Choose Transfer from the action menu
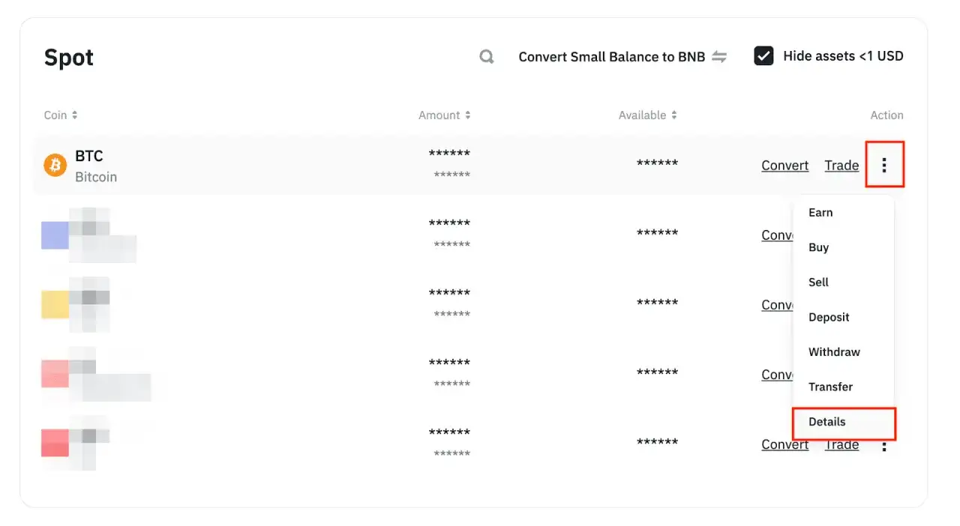Screen dimensions: 960x526 click(x=830, y=387)
